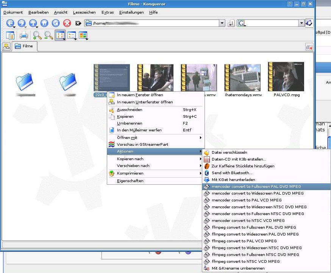Go to the home folder icon
Screen dimensions: 331x273
[44, 23]
